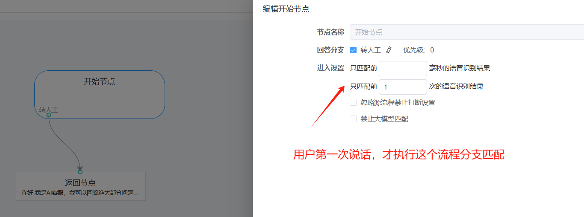Select the 返回节点 node on the canvas

tap(80, 186)
